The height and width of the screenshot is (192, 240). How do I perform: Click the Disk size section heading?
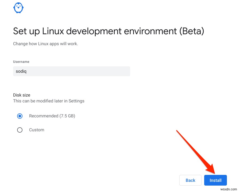[x=21, y=95]
